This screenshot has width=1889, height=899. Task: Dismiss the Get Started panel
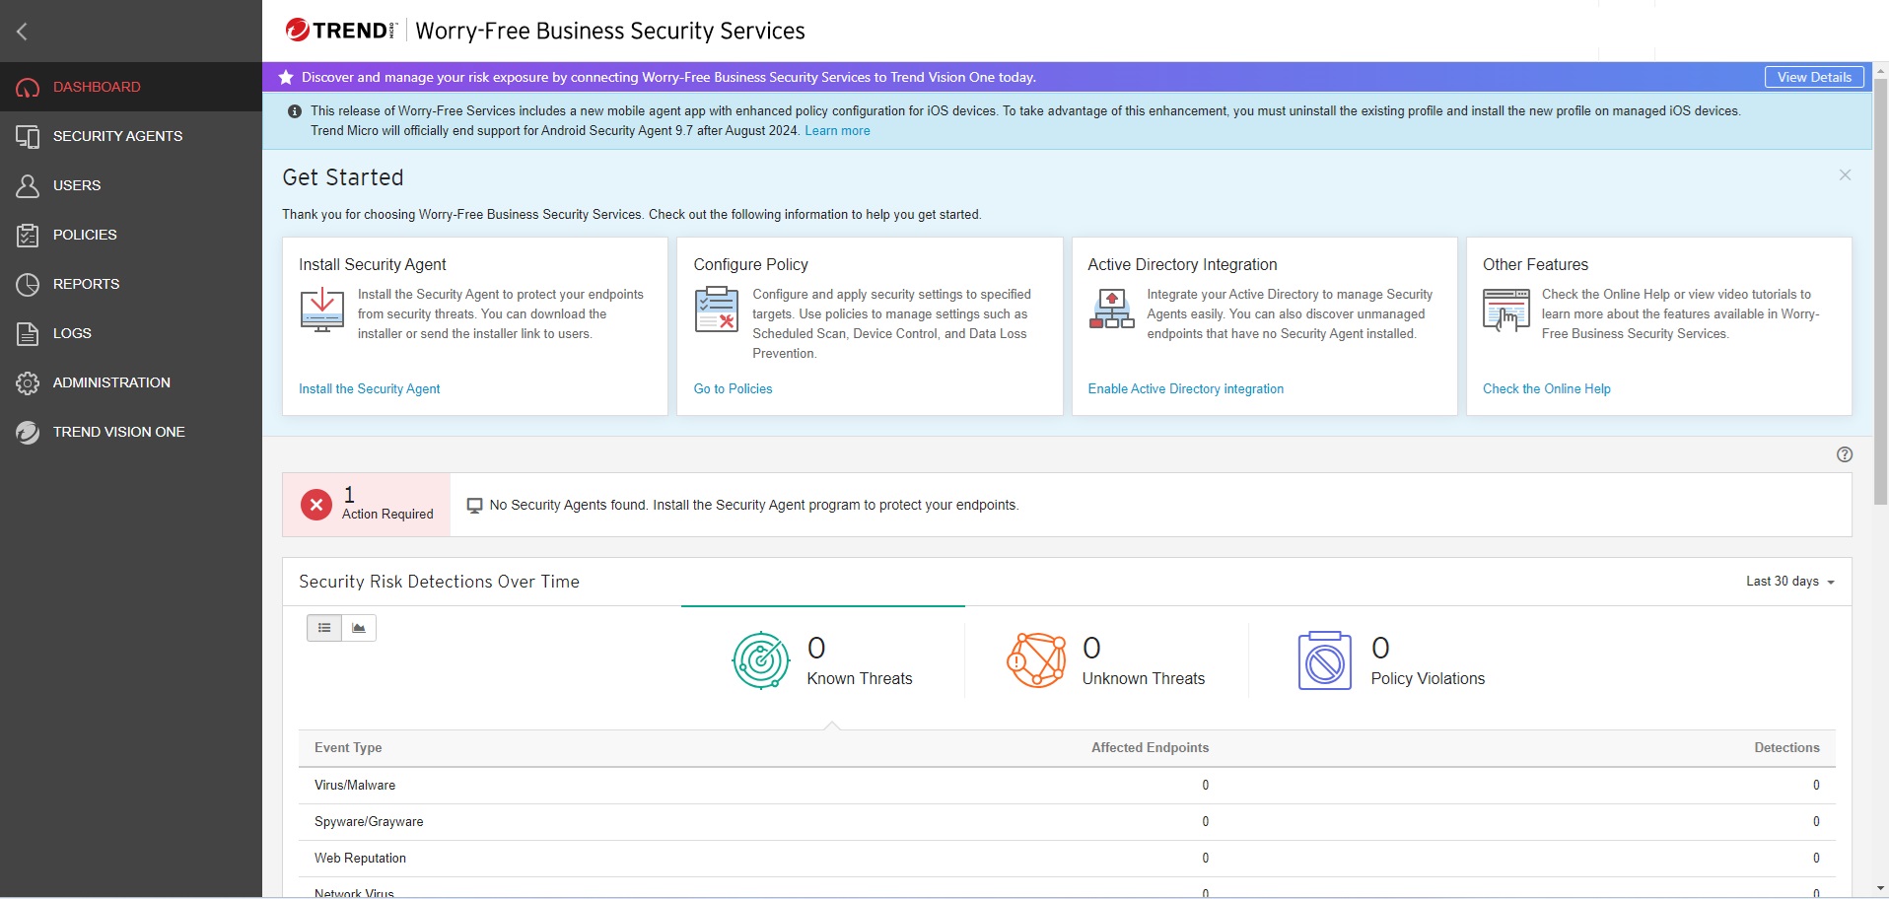click(x=1845, y=175)
